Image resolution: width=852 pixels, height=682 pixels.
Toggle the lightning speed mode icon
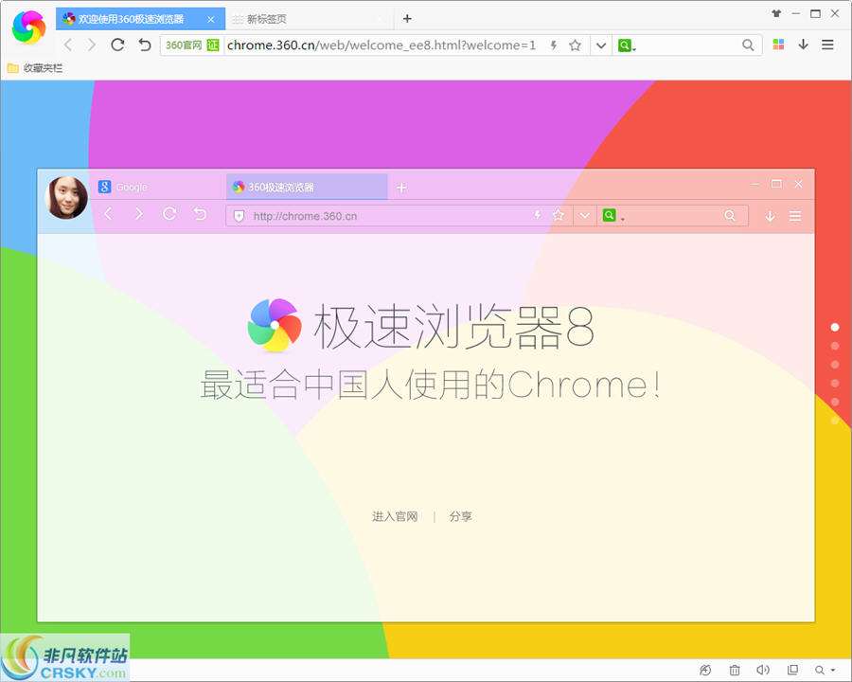(x=554, y=45)
